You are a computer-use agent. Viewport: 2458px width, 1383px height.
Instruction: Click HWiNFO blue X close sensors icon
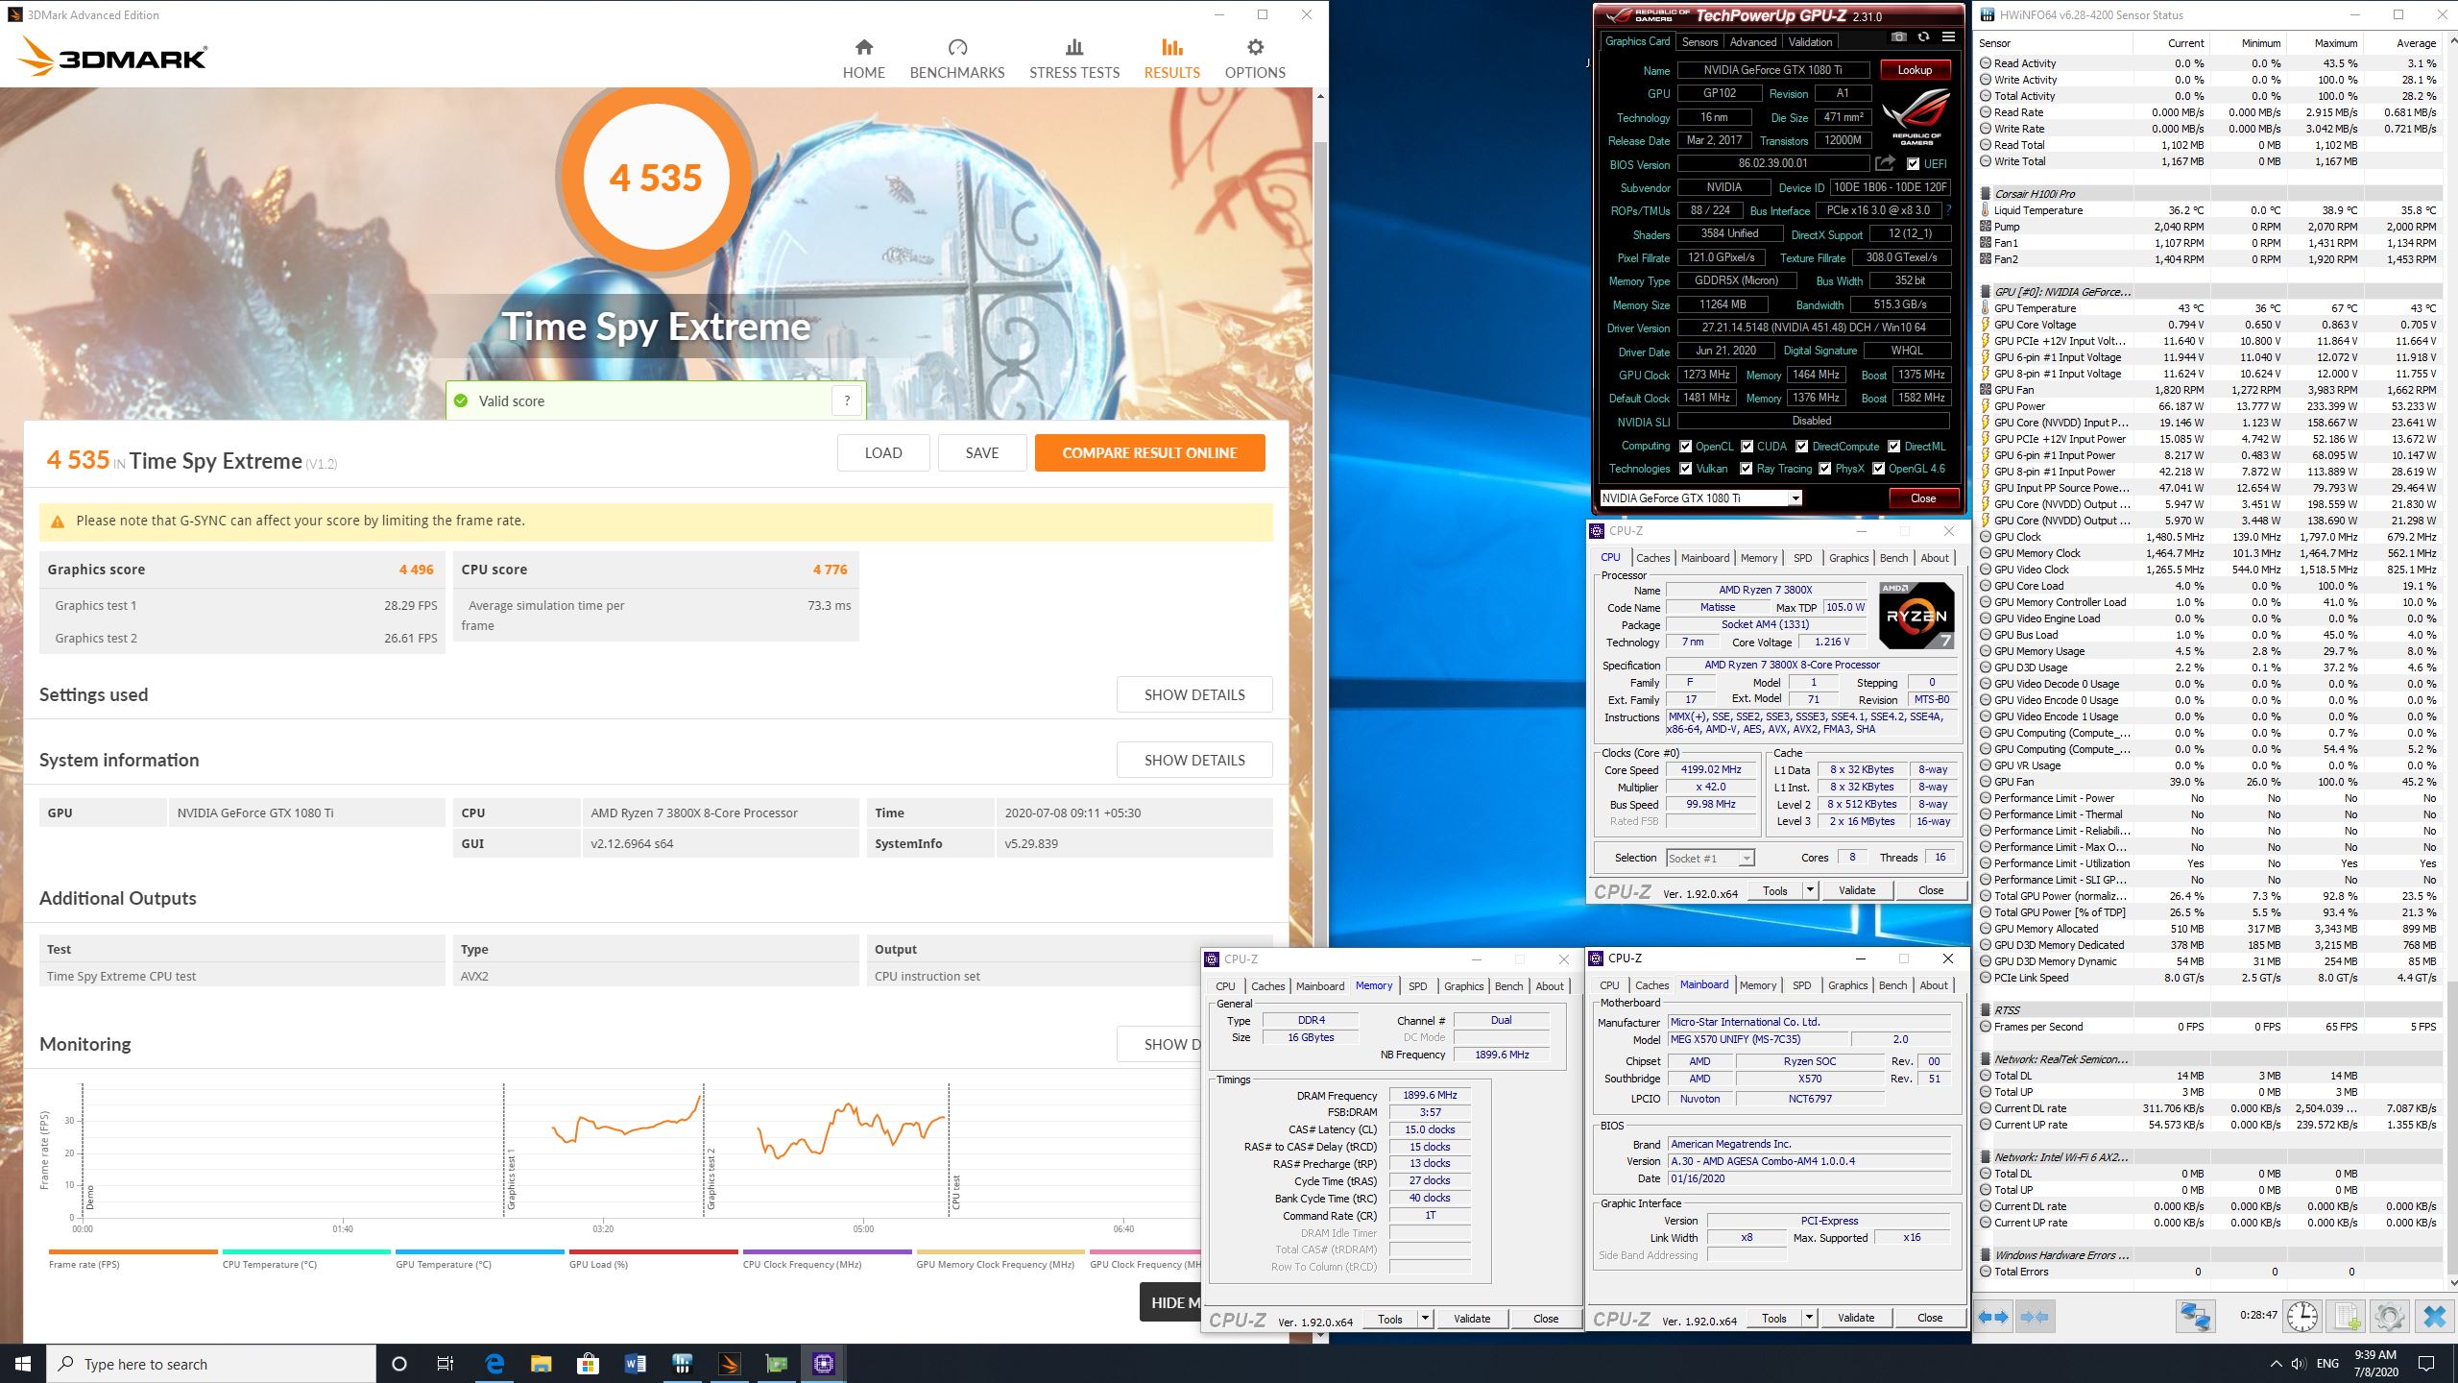[2434, 1316]
